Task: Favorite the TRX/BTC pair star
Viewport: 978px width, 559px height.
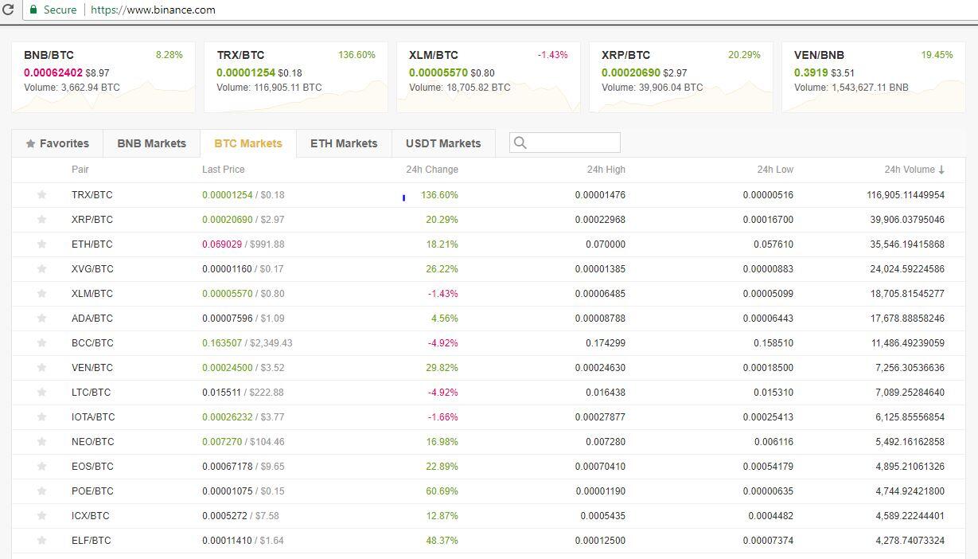Action: tap(41, 194)
